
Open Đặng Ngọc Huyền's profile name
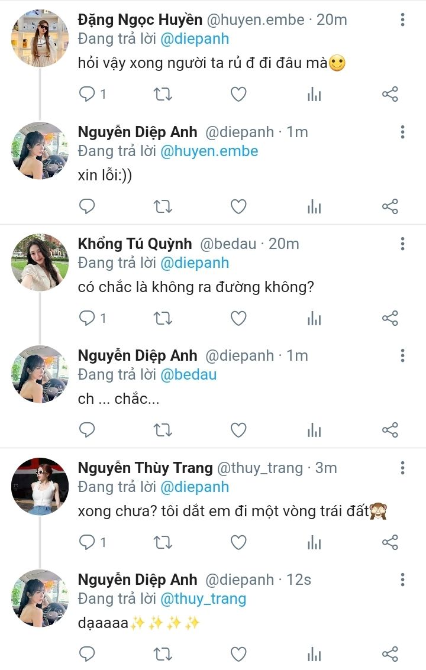pyautogui.click(x=140, y=20)
